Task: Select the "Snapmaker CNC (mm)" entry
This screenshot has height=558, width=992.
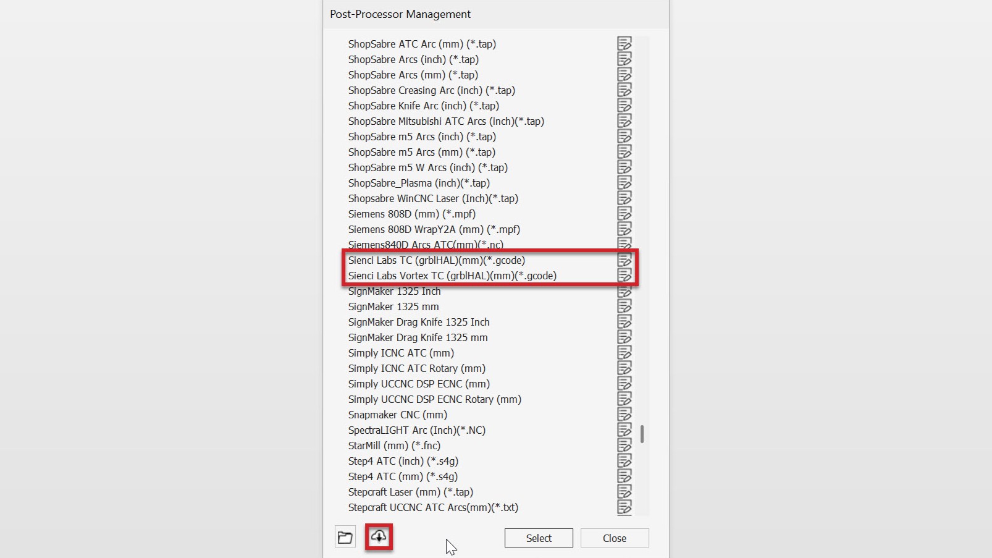Action: 398,415
